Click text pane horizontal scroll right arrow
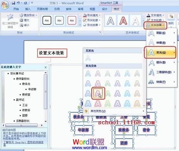This screenshot has width=179, height=151. 42,125
